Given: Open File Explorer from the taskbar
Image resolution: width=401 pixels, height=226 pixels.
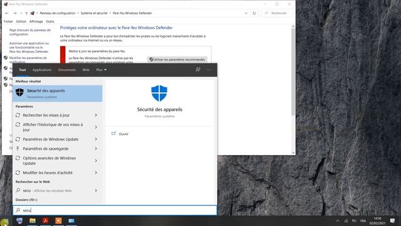Looking at the screenshot, I should (33, 220).
